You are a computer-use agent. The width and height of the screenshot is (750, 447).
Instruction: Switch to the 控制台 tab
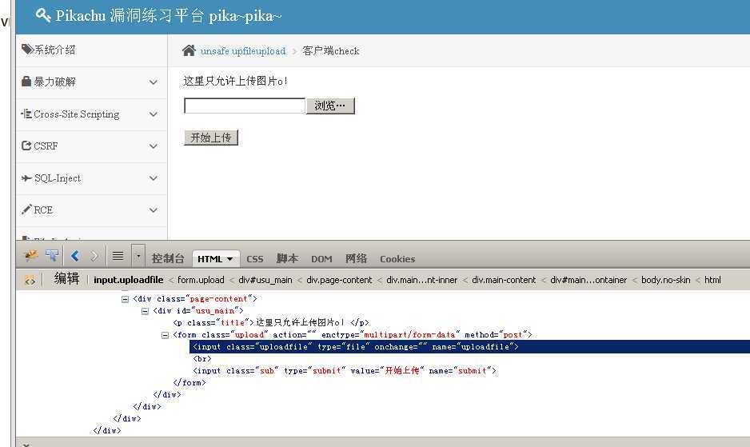click(168, 258)
